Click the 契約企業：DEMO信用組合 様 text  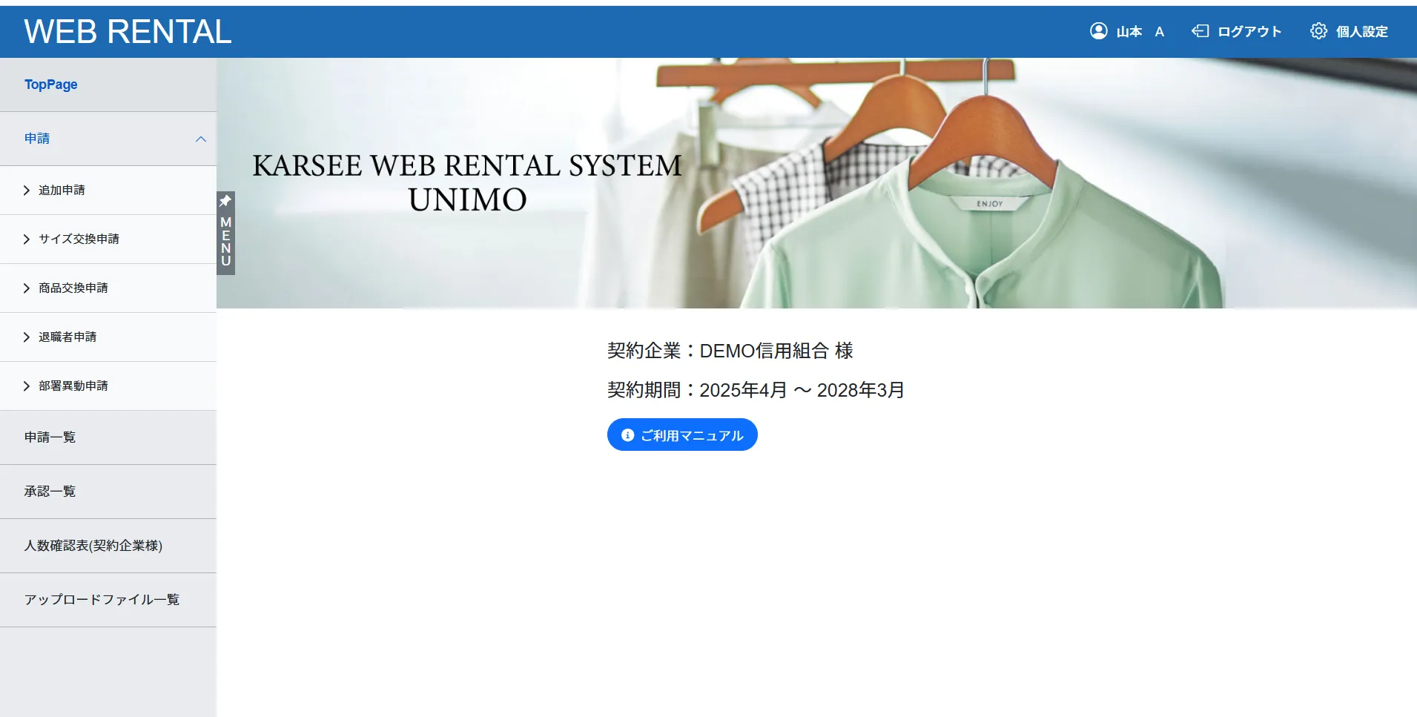click(730, 351)
